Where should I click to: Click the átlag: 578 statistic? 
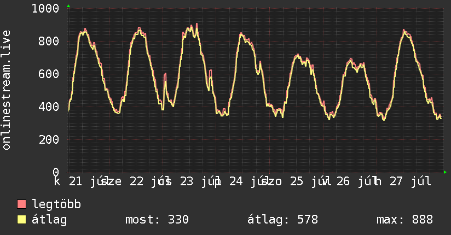point(283,220)
